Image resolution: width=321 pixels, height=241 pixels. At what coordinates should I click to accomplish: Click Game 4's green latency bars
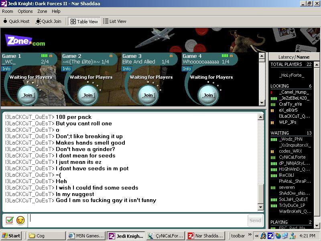coord(225,55)
